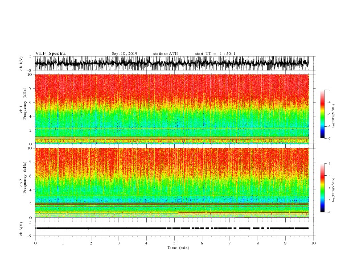Click the ch.3 voltage trace plot
Viewport: 353px width, 273px height.
(172, 229)
